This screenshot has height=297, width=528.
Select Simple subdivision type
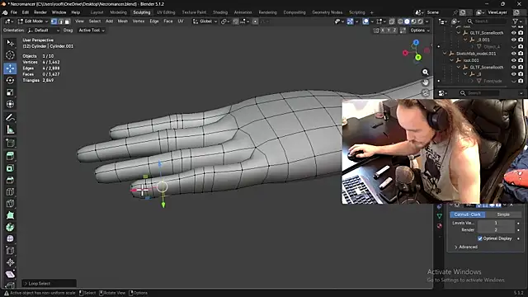pos(503,214)
